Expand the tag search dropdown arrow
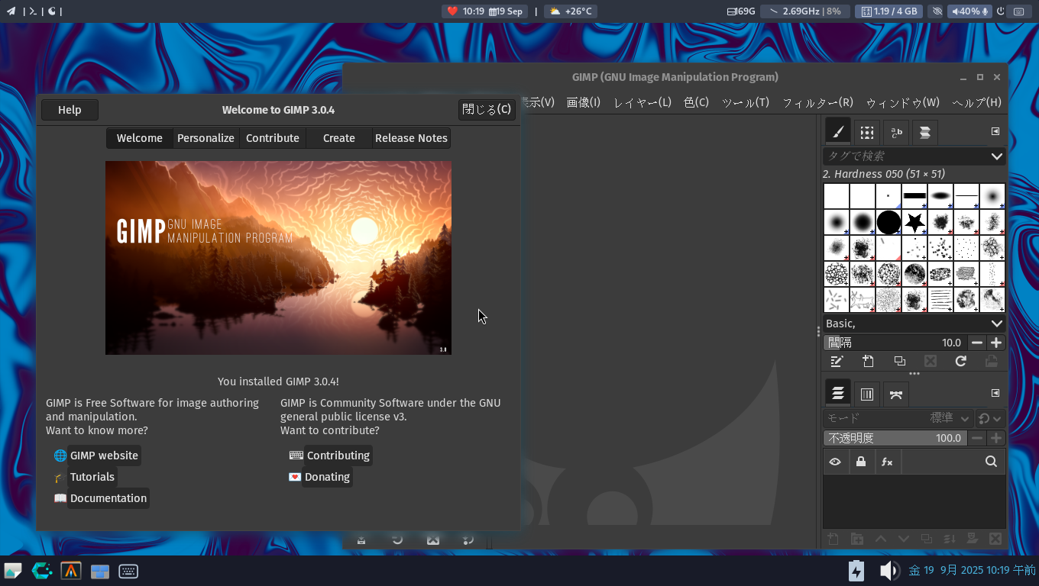Screen dimensions: 1039x586 tap(996, 156)
